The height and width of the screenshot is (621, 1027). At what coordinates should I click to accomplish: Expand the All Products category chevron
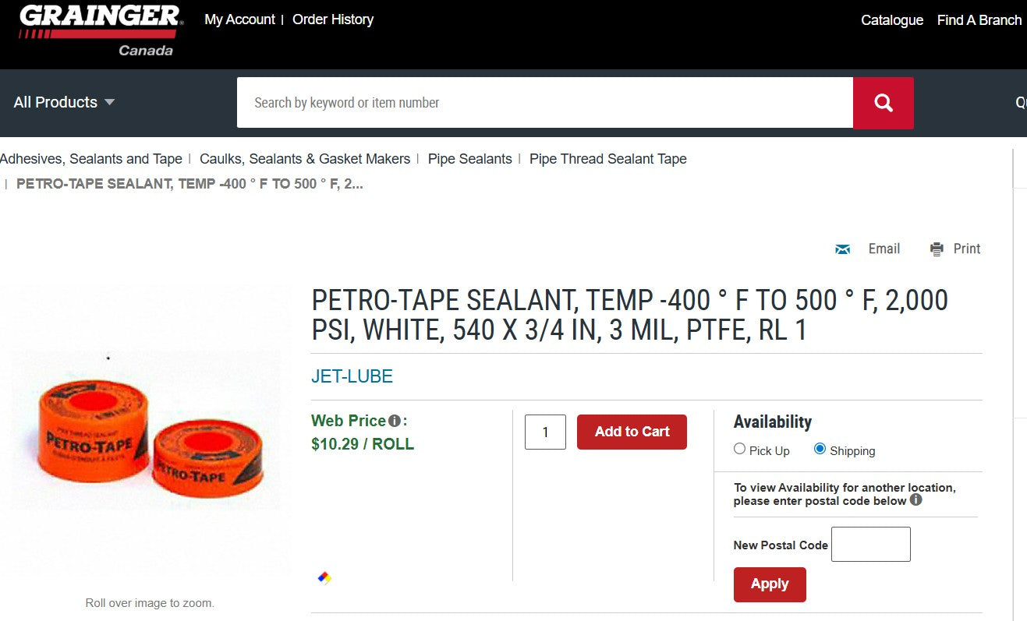click(x=109, y=102)
